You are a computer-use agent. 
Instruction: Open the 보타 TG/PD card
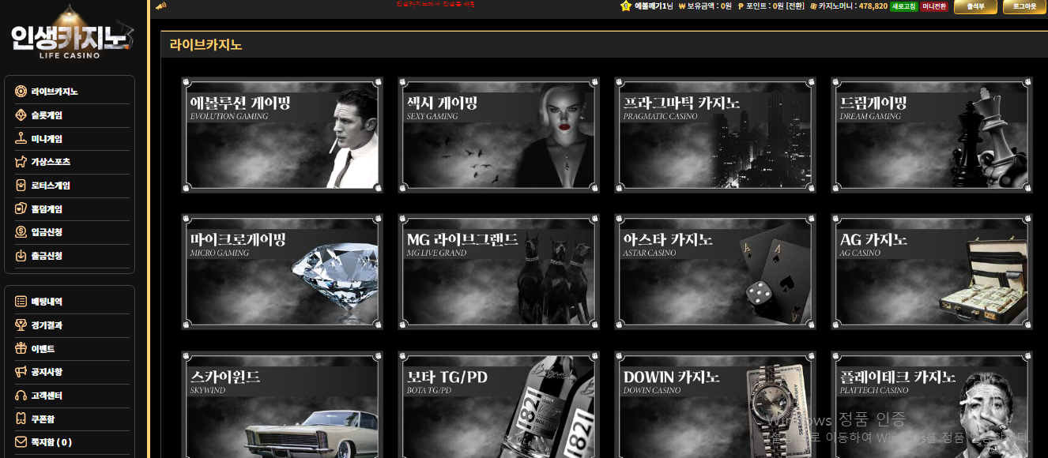[499, 404]
